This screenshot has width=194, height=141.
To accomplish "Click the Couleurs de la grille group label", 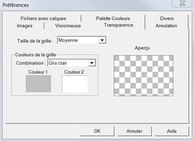I will 36,55.
